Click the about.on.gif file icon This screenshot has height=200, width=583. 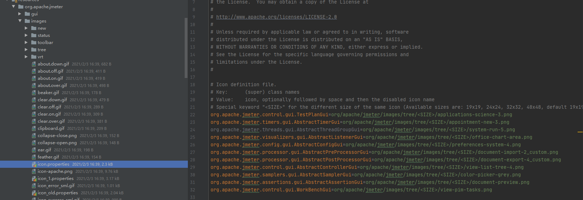(x=34, y=78)
